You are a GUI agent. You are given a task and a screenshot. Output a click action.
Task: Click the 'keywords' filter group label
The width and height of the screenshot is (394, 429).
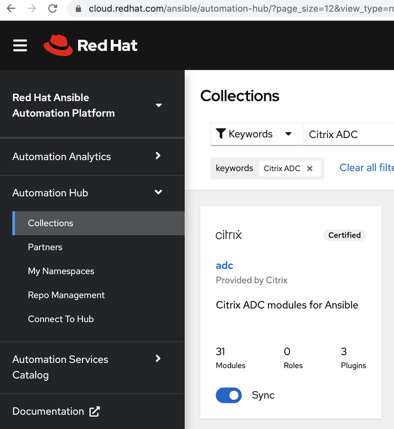[x=234, y=168]
